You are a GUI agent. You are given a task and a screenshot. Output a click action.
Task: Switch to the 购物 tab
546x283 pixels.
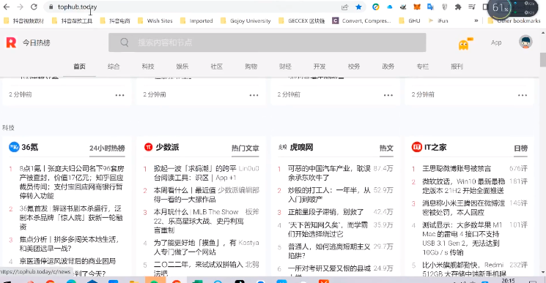coord(251,67)
